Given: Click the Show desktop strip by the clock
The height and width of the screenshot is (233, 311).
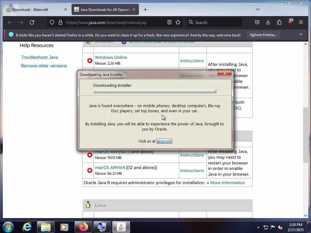Looking at the screenshot, I should (x=309, y=227).
